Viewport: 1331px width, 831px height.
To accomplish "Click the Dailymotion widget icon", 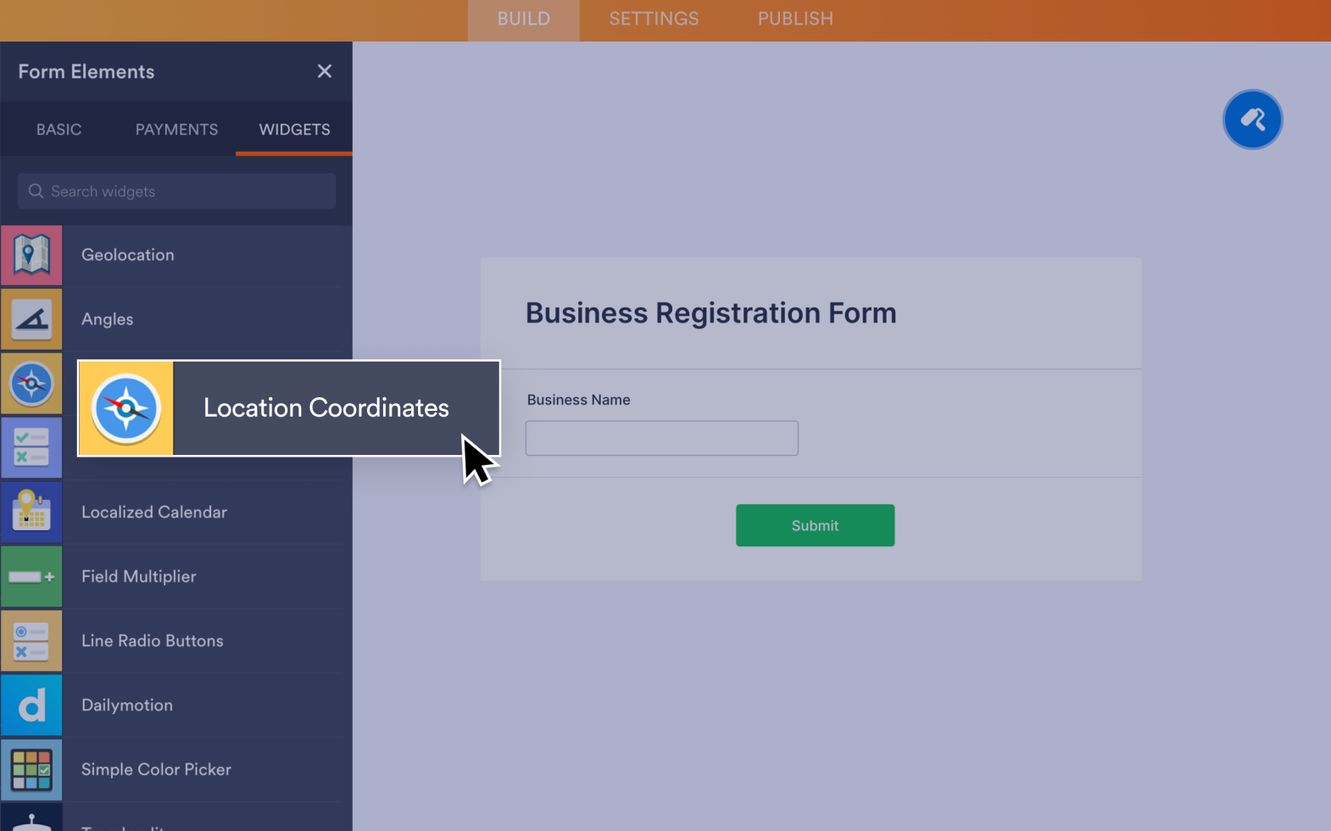I will click(31, 705).
